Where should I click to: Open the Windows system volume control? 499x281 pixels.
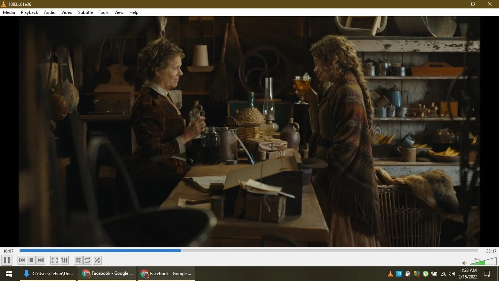point(452,274)
